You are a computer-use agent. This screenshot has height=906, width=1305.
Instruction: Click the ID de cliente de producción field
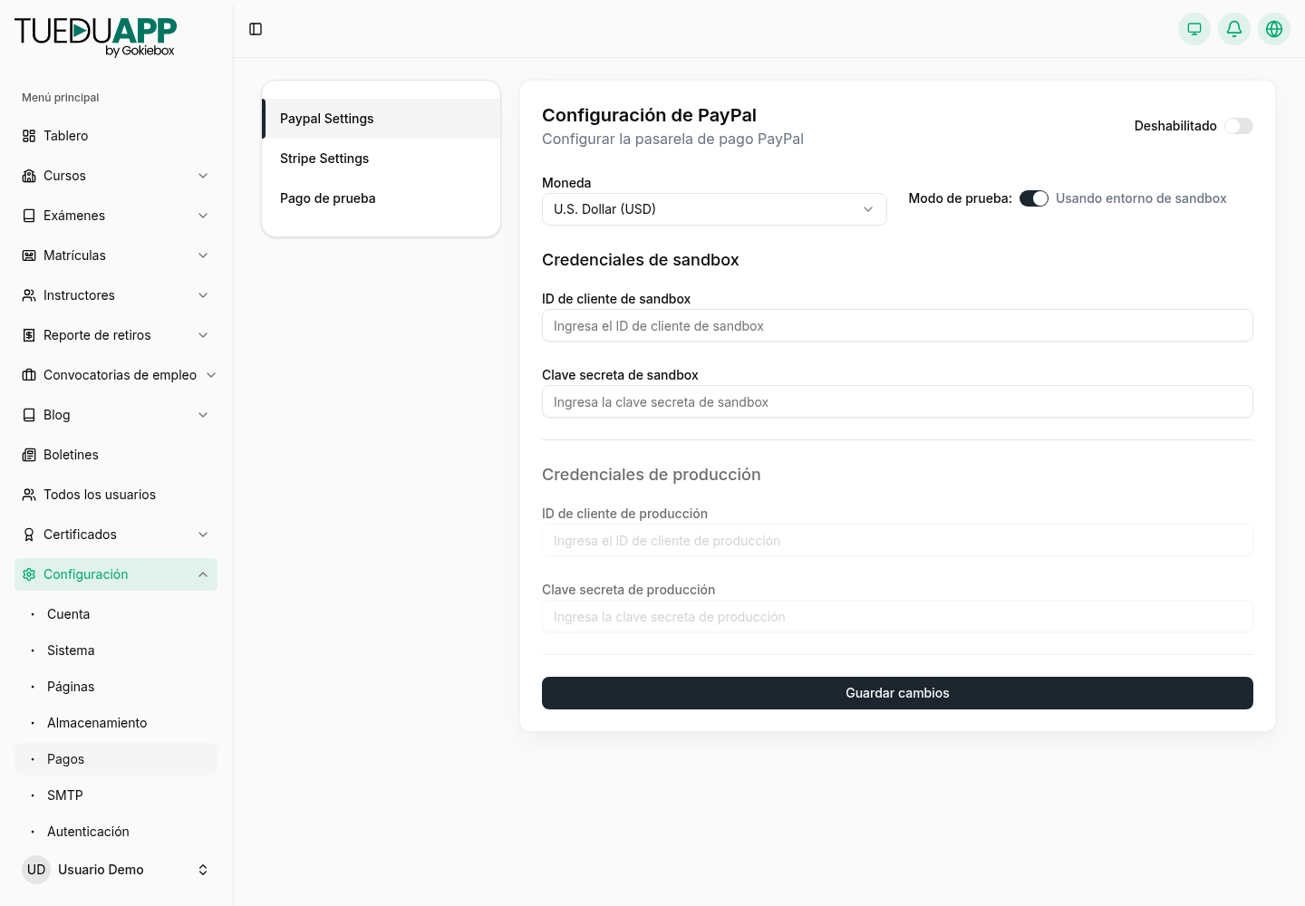(897, 541)
